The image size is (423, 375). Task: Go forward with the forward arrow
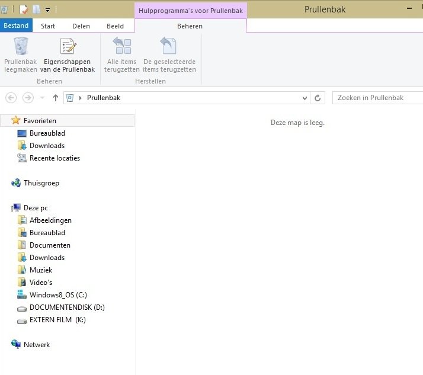28,98
